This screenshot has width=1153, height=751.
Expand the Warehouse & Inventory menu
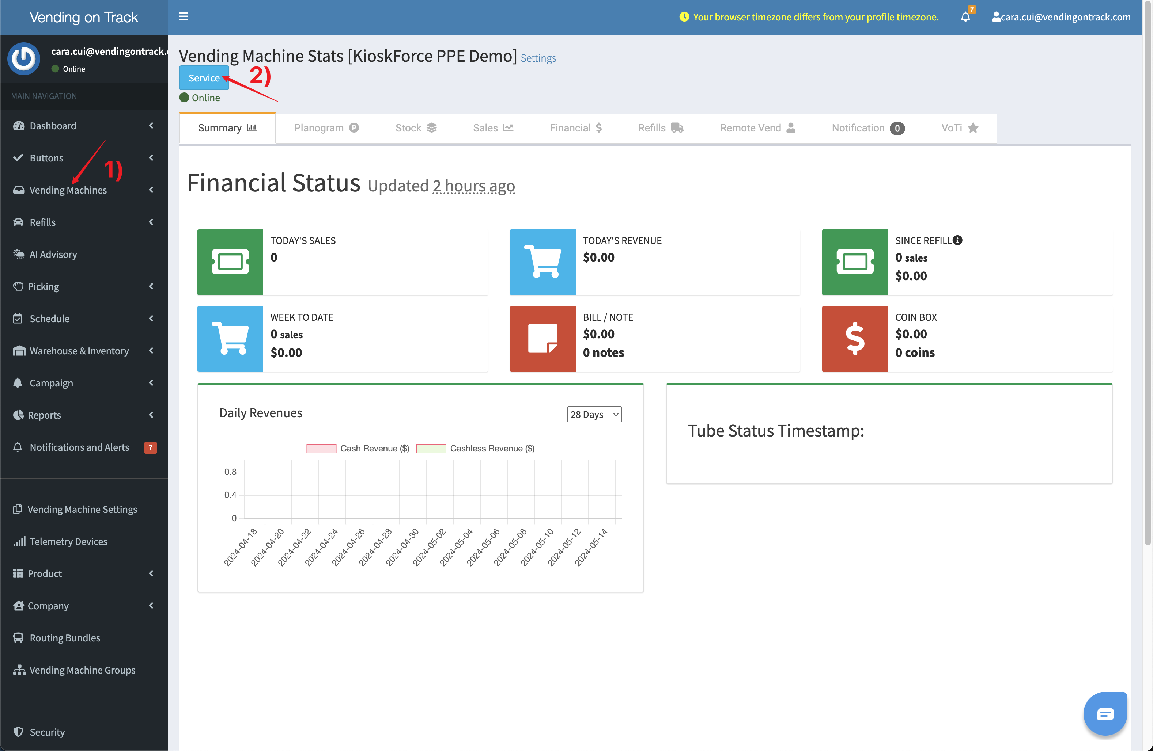pyautogui.click(x=79, y=351)
